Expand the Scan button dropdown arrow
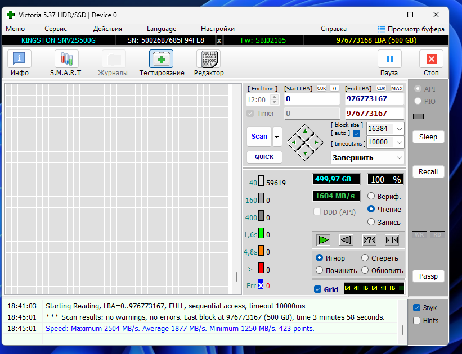Image resolution: width=462 pixels, height=354 pixels. 277,137
